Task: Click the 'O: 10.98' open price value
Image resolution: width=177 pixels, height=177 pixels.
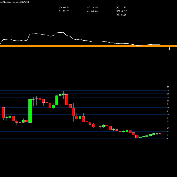Action: tap(64, 8)
